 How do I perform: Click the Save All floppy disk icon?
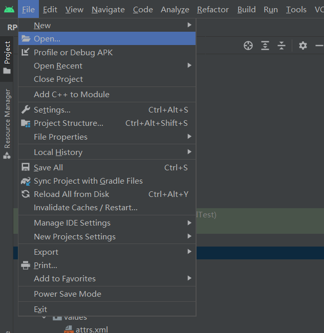click(26, 167)
